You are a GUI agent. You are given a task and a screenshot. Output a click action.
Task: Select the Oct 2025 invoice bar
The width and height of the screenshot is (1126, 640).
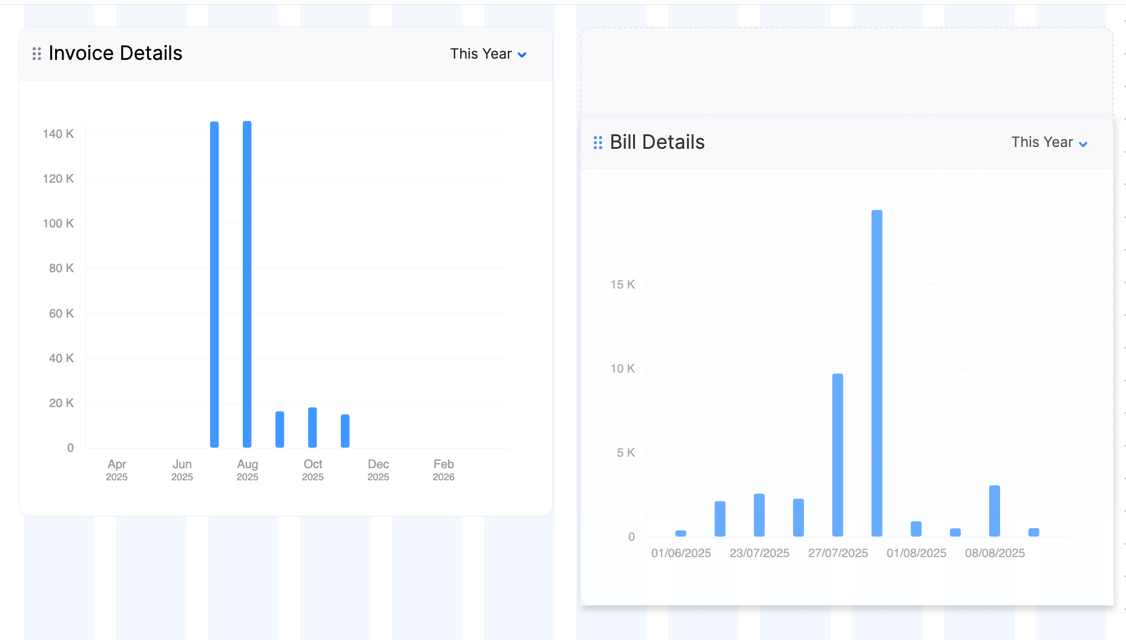[x=312, y=428]
